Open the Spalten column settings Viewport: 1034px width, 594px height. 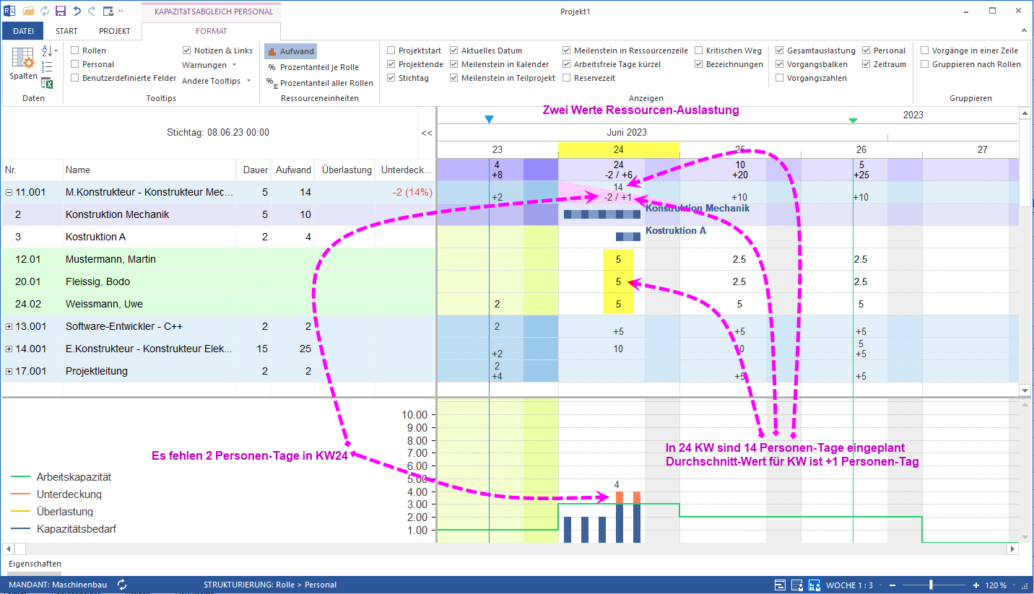pyautogui.click(x=22, y=64)
